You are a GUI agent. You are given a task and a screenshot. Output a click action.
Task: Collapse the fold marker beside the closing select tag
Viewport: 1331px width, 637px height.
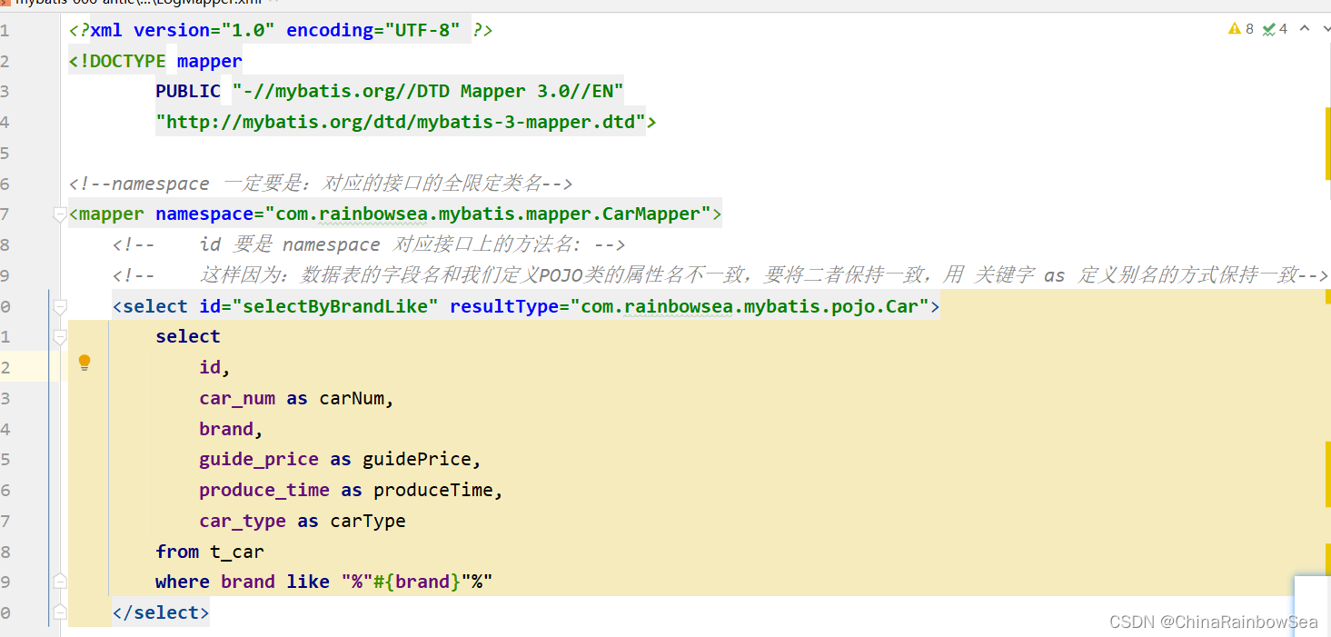60,612
